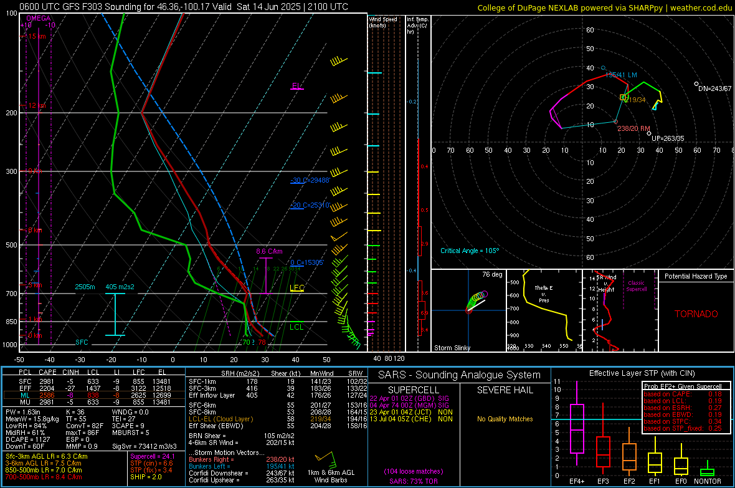Click the sounding title with the Valid date
735x488 pixels.
184,7
